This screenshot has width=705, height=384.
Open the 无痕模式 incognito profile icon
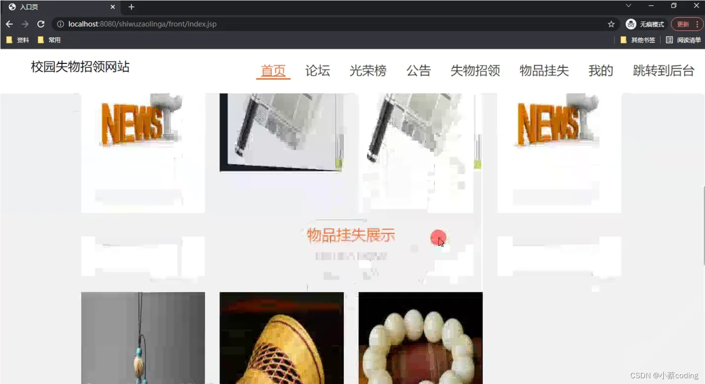click(x=645, y=24)
